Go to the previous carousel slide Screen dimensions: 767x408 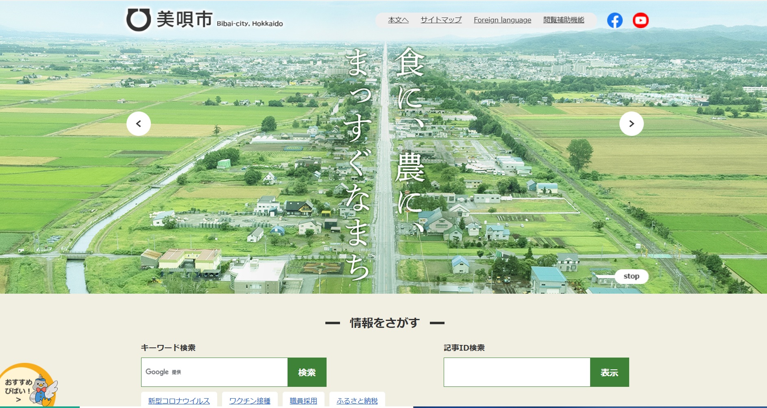pyautogui.click(x=139, y=123)
